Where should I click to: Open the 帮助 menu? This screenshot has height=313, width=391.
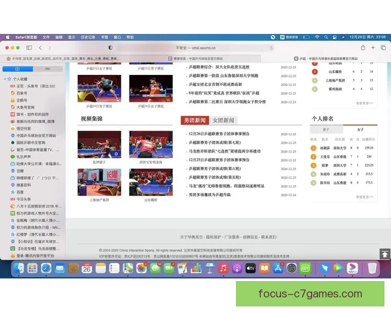coord(130,37)
